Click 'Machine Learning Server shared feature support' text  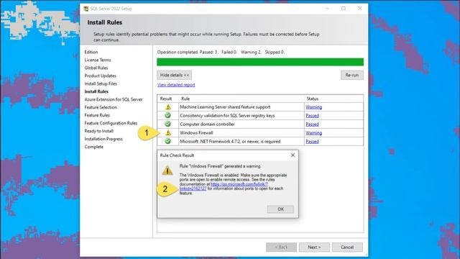(x=225, y=107)
